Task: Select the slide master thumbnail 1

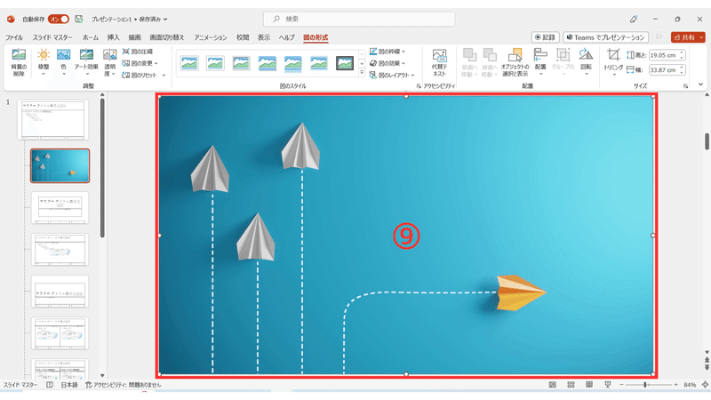Action: click(53, 120)
